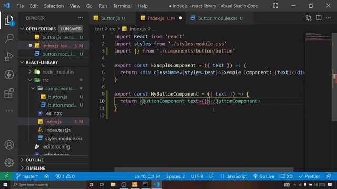Open the Run menu
This screenshot has width=337, height=189.
coord(103,6)
